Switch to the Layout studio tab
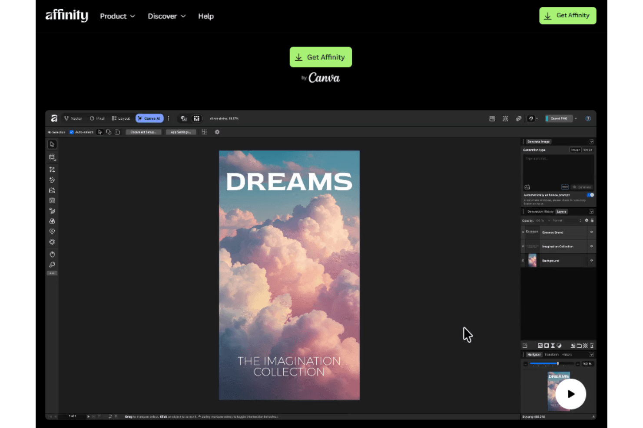Image resolution: width=643 pixels, height=428 pixels. click(x=121, y=118)
